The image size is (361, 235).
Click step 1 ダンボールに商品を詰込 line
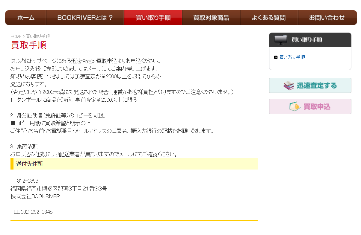click(74, 100)
